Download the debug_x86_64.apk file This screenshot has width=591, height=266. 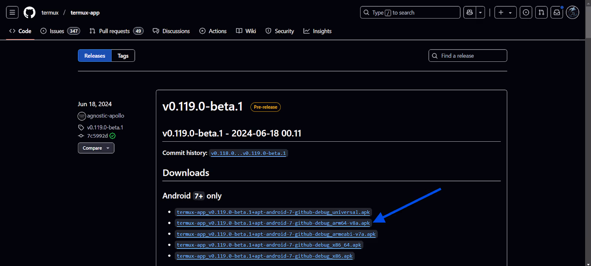tap(269, 245)
